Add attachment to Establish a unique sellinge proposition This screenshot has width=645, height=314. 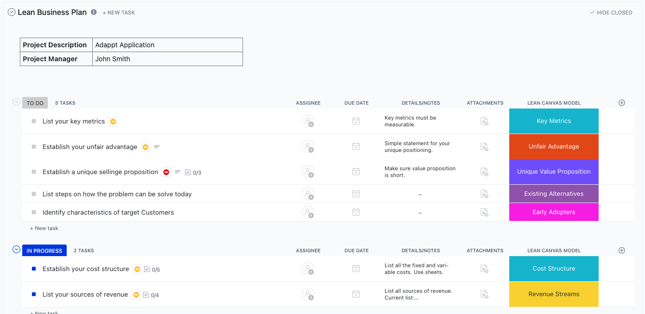click(x=484, y=172)
